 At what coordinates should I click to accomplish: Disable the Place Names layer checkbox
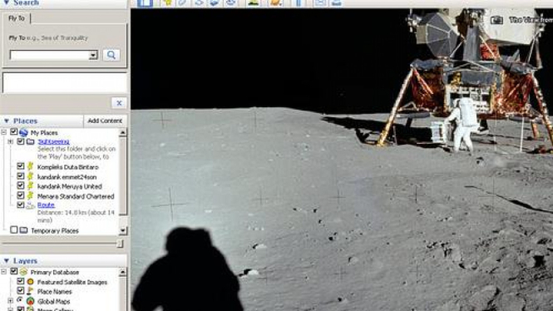pos(21,290)
